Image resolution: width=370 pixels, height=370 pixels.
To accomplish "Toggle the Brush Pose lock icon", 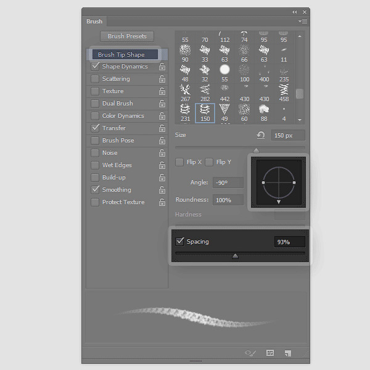I will (x=162, y=141).
